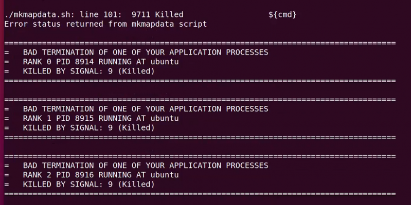411x205 pixels.
Task: Click the word Killed after 9711
Action: coord(169,15)
